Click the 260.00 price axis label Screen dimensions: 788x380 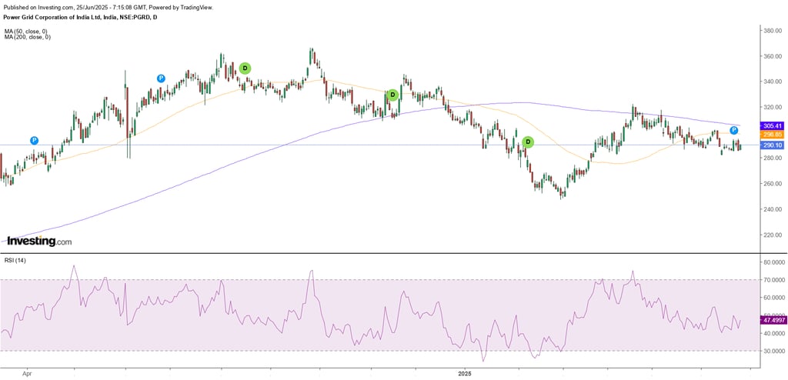[774, 184]
